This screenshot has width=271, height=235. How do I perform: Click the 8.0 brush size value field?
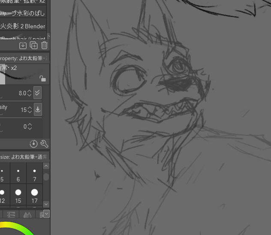point(22,93)
